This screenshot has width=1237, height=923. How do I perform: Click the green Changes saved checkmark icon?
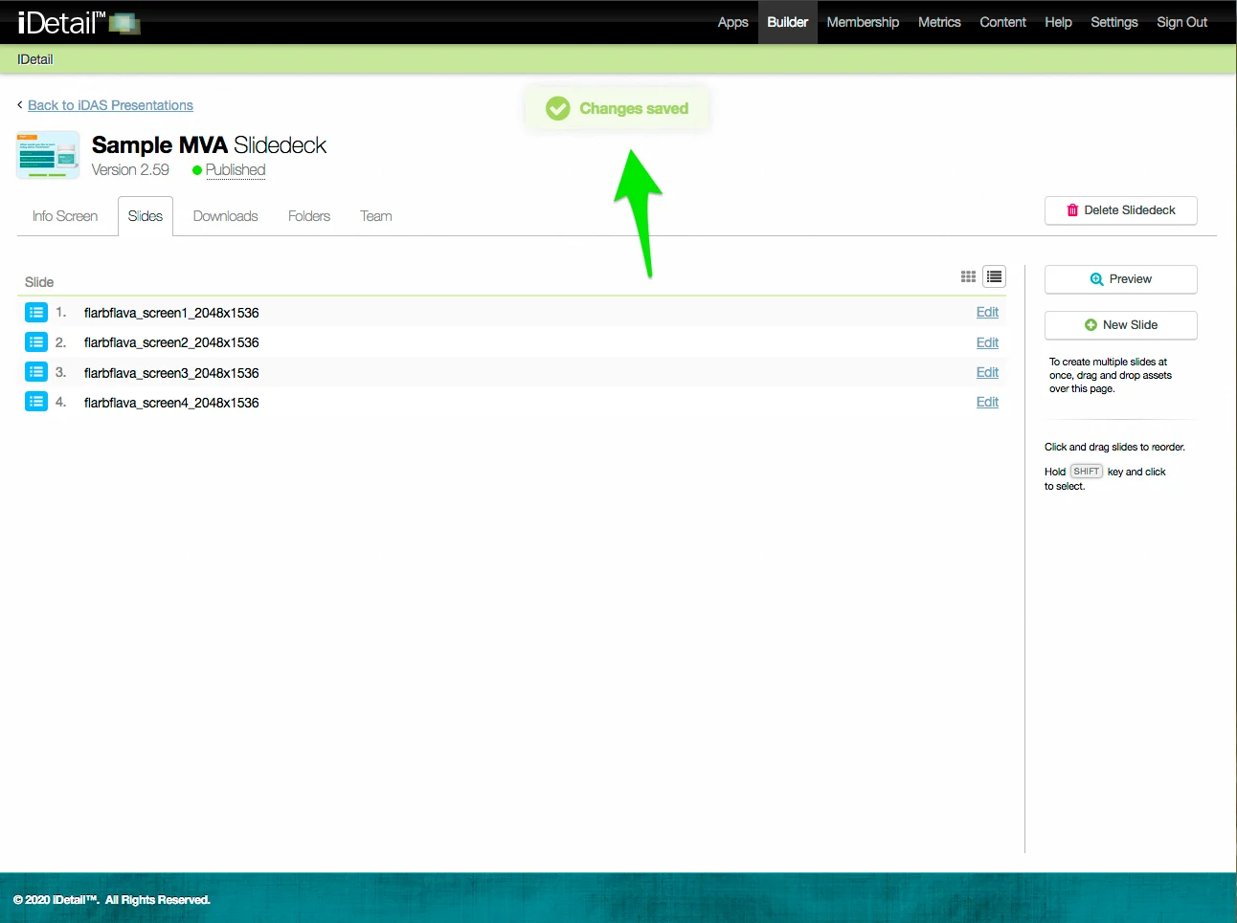(x=558, y=108)
